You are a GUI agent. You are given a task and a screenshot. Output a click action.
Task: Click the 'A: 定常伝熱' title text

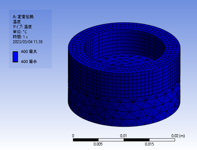(23, 17)
